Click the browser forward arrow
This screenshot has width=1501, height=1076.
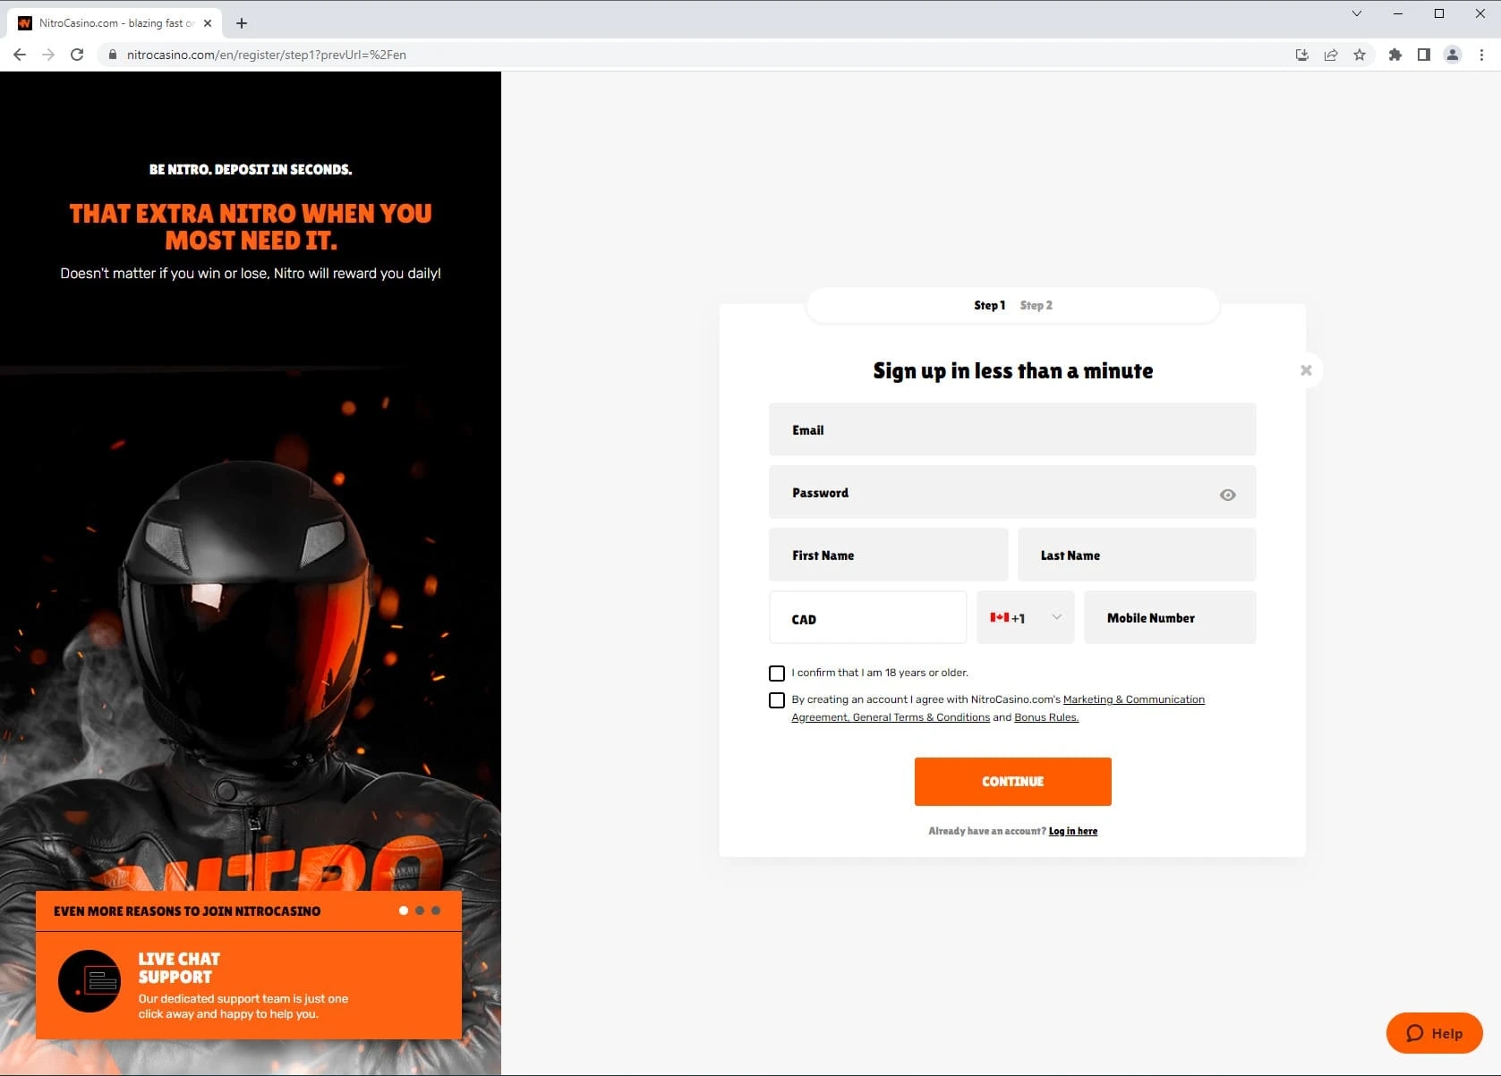point(48,55)
